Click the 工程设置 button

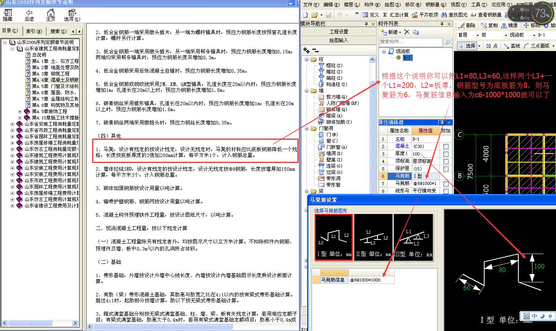[339, 32]
